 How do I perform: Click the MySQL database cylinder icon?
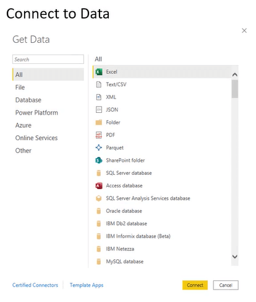click(x=99, y=262)
